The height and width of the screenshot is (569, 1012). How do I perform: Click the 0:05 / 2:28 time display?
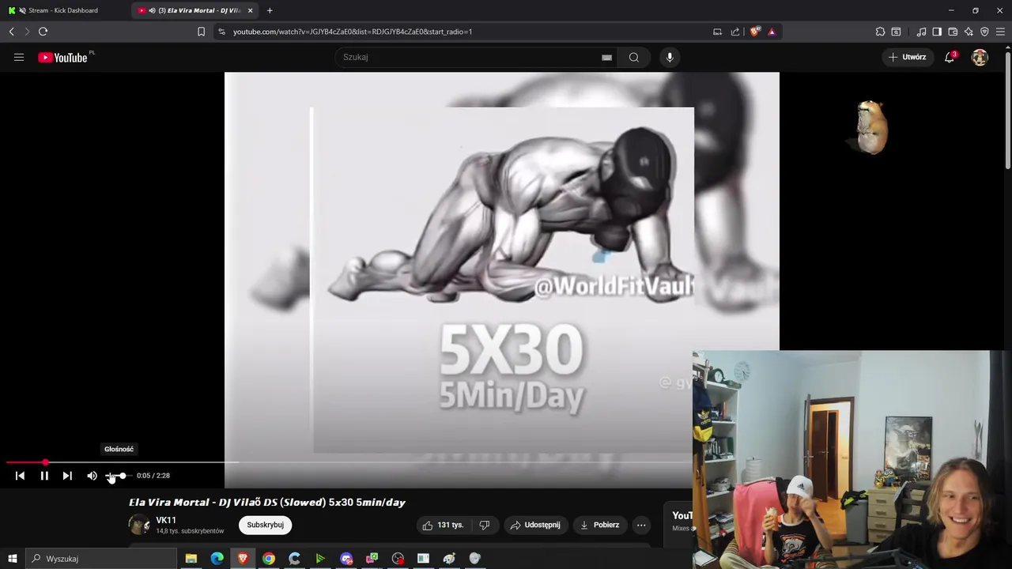[x=153, y=476]
